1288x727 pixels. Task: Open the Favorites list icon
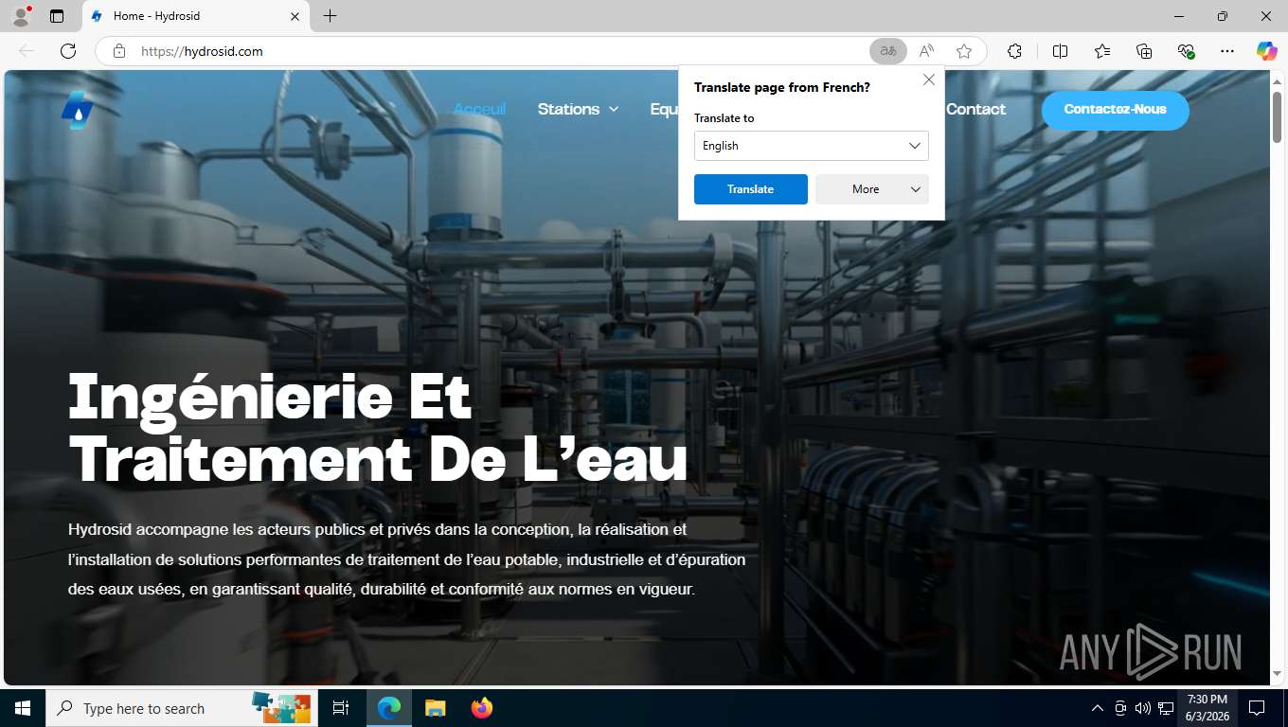click(x=1102, y=51)
